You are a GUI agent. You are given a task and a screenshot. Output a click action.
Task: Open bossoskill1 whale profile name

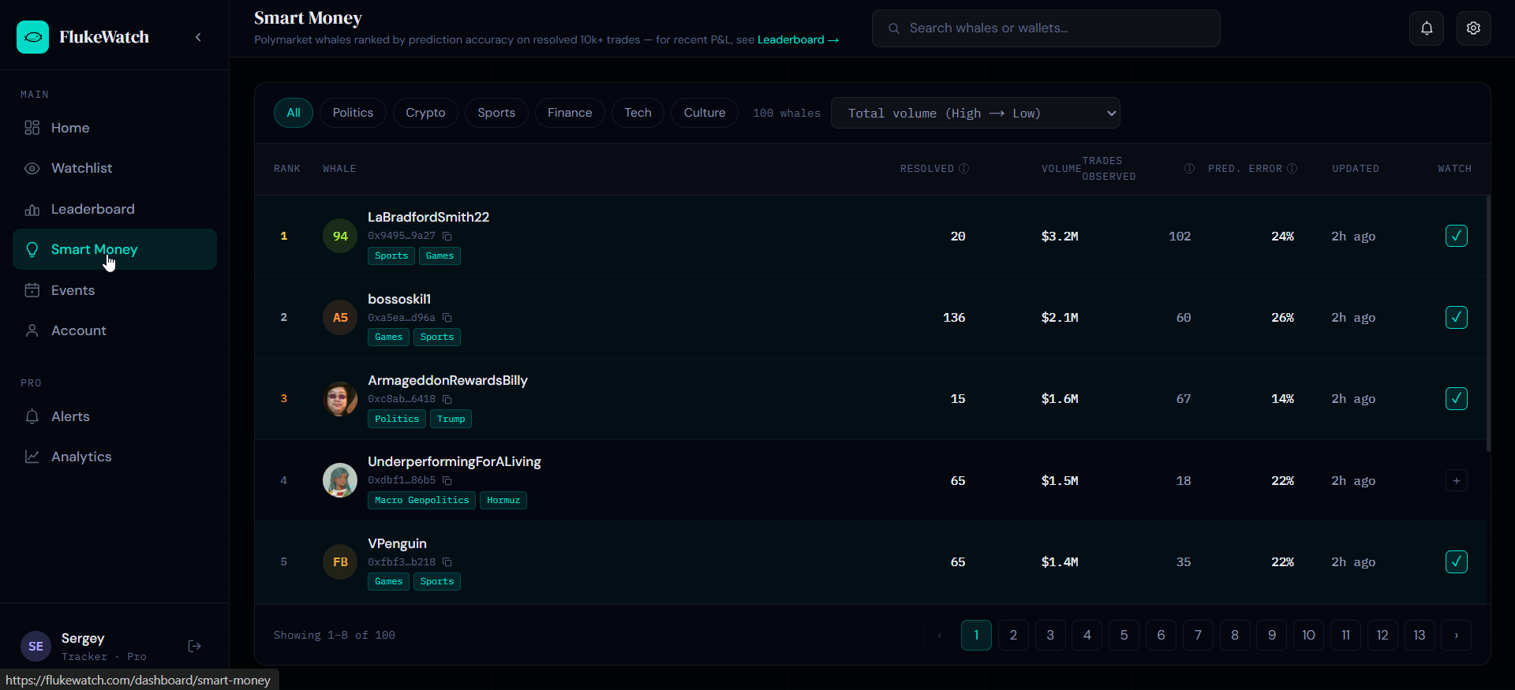pyautogui.click(x=399, y=299)
